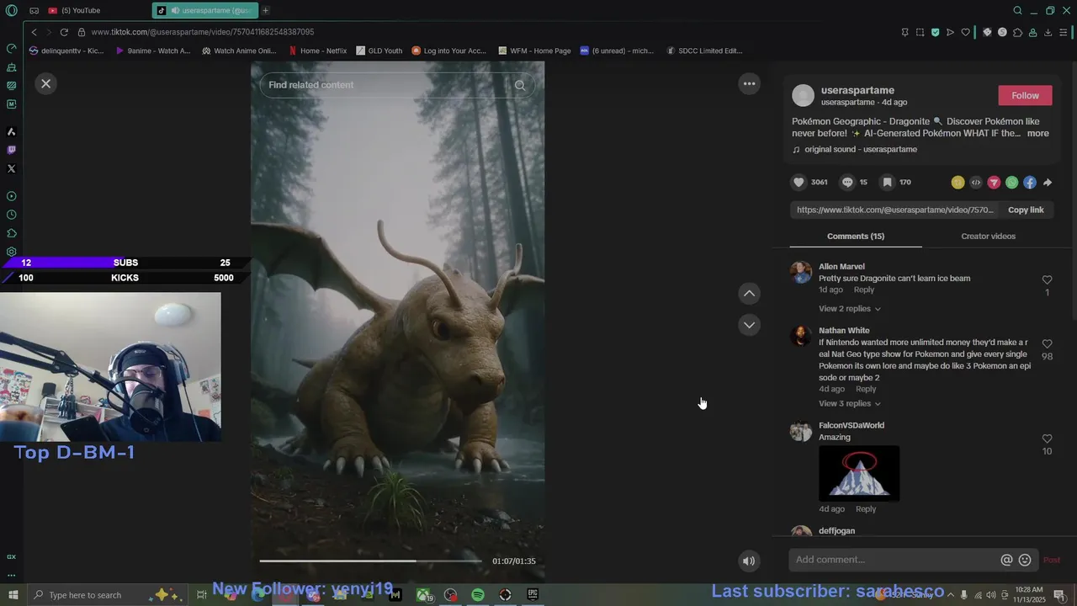The image size is (1077, 606).
Task: Share the video to WhatsApp
Action: [x=1012, y=183]
